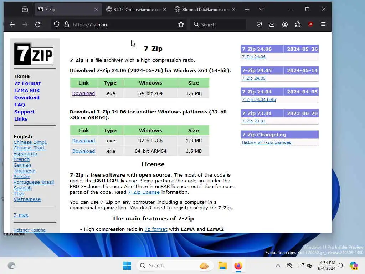
Task: Reload the current 7-zip.org page
Action: [38, 25]
